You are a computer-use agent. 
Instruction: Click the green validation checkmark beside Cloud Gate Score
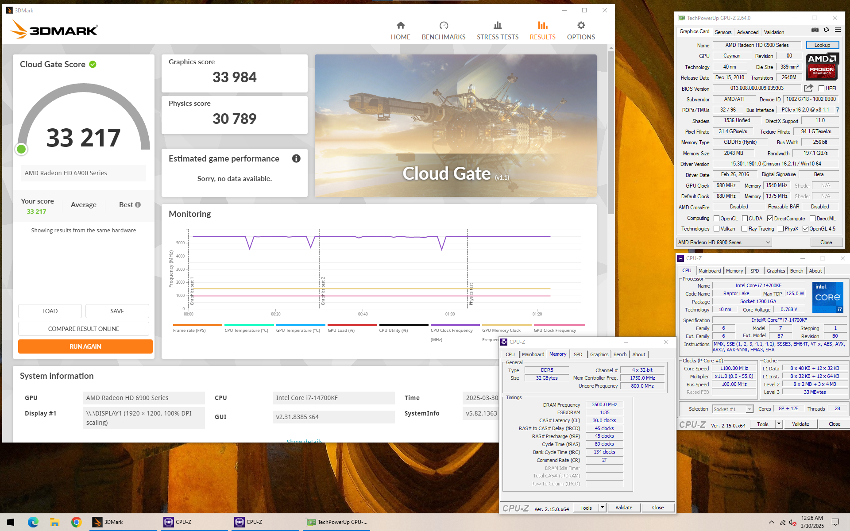click(x=93, y=64)
